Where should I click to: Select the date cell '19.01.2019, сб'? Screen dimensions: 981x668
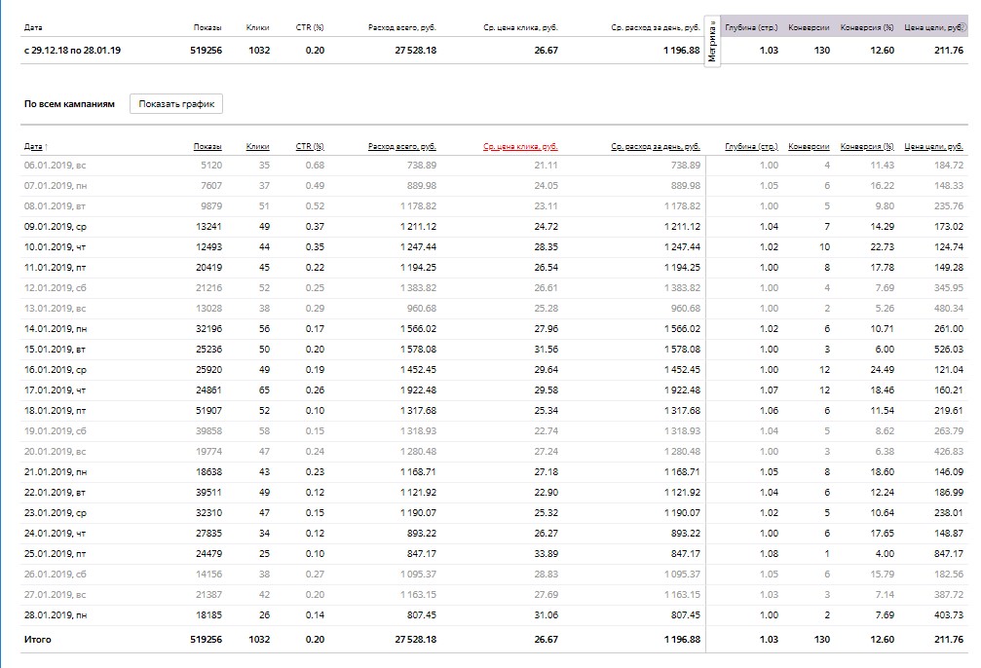pos(56,431)
